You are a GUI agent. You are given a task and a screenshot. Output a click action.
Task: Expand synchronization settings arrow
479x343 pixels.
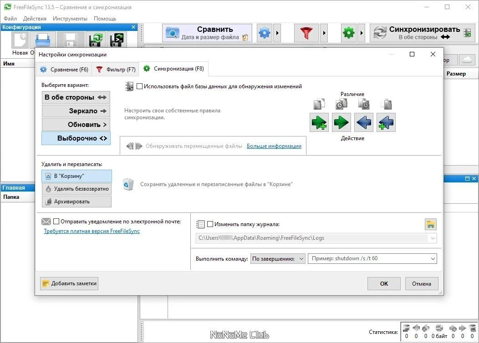(x=362, y=33)
